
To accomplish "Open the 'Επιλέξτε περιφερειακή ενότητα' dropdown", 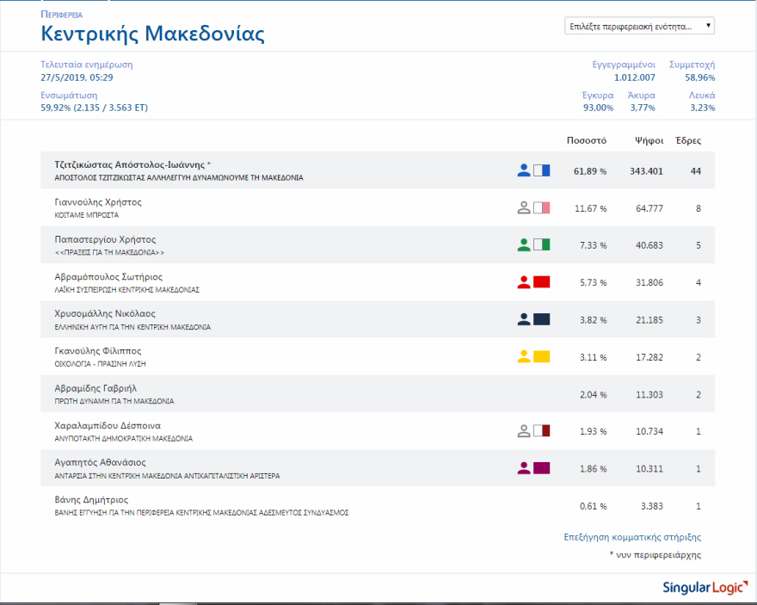I will pos(639,26).
